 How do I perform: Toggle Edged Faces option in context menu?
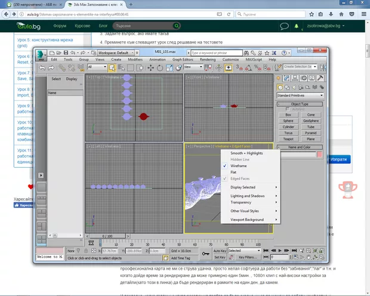click(x=240, y=178)
